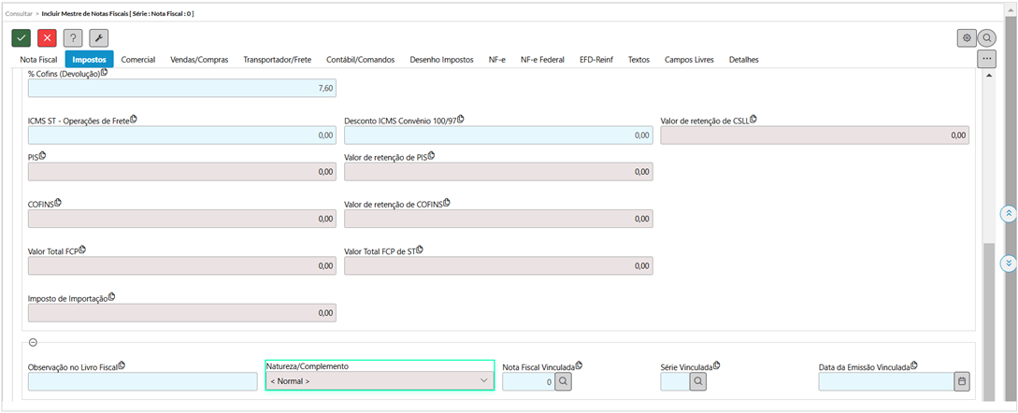Click the magnifier search icon at top right
The width and height of the screenshot is (1018, 413).
tap(986, 38)
